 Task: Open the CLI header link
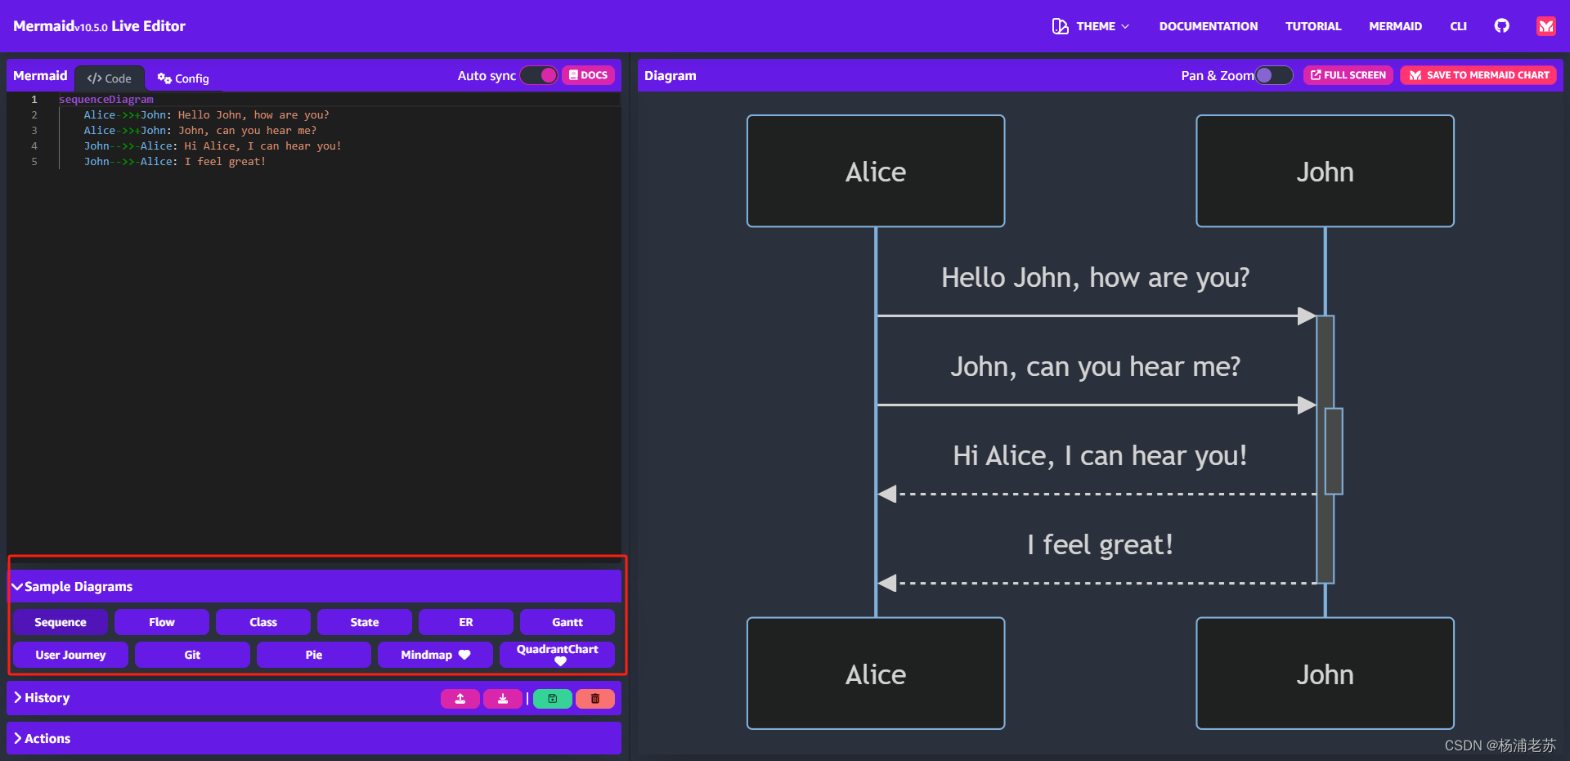tap(1458, 26)
